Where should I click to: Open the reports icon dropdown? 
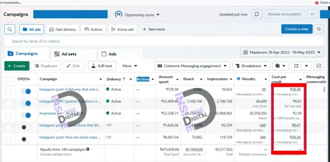[281, 66]
